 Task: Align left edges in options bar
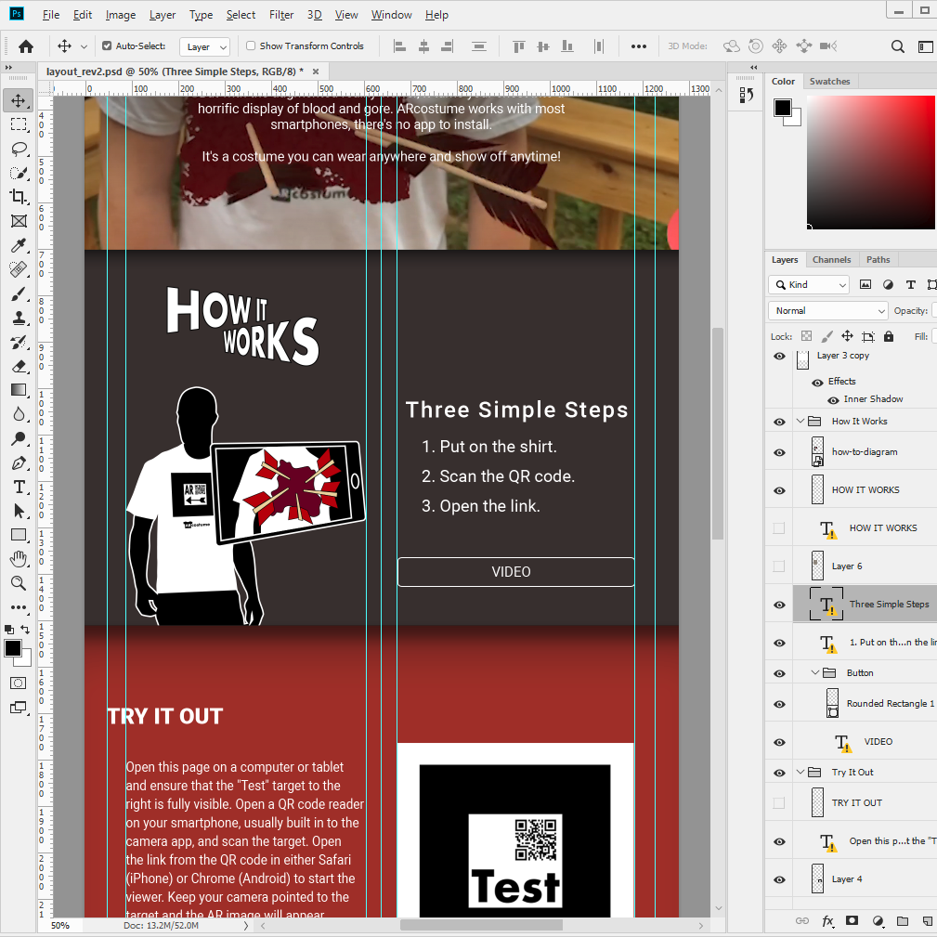pyautogui.click(x=399, y=46)
